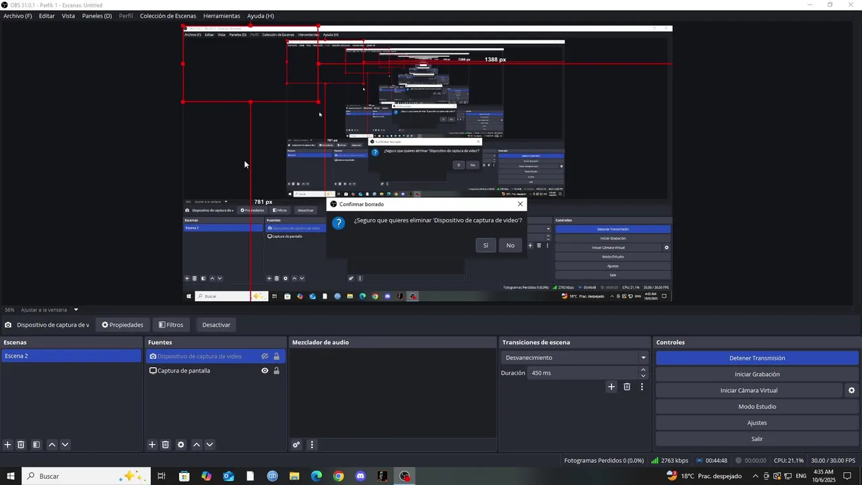Image resolution: width=862 pixels, height=485 pixels.
Task: Toggle lock on Dispositivo de captura de video
Action: pos(276,356)
